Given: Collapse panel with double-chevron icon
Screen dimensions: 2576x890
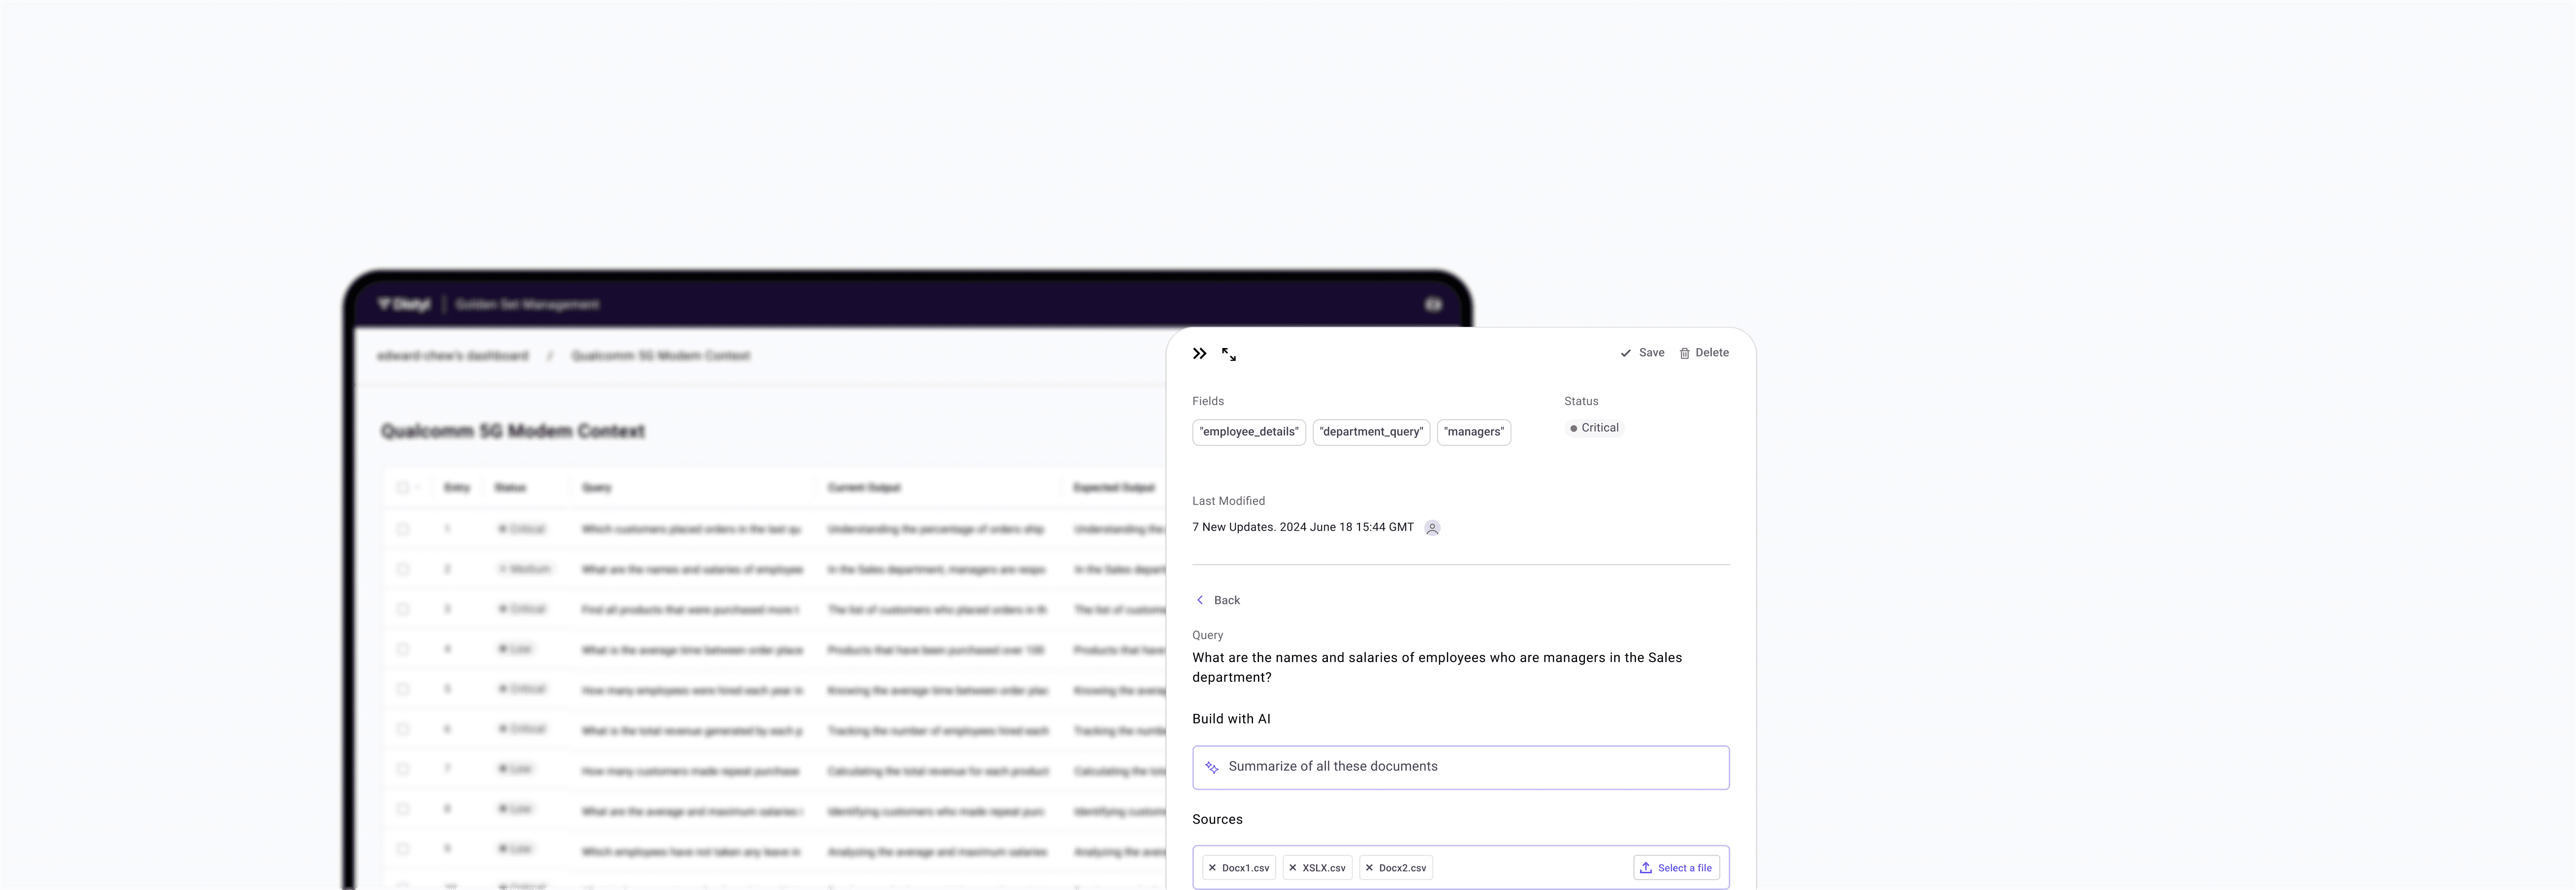Looking at the screenshot, I should pyautogui.click(x=1199, y=354).
